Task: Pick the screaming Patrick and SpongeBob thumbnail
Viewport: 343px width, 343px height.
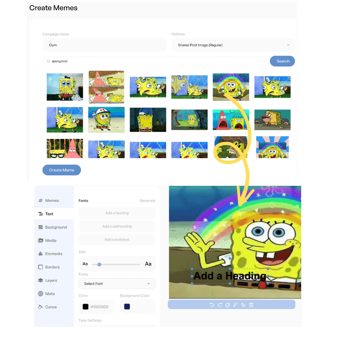Action: tap(231, 120)
